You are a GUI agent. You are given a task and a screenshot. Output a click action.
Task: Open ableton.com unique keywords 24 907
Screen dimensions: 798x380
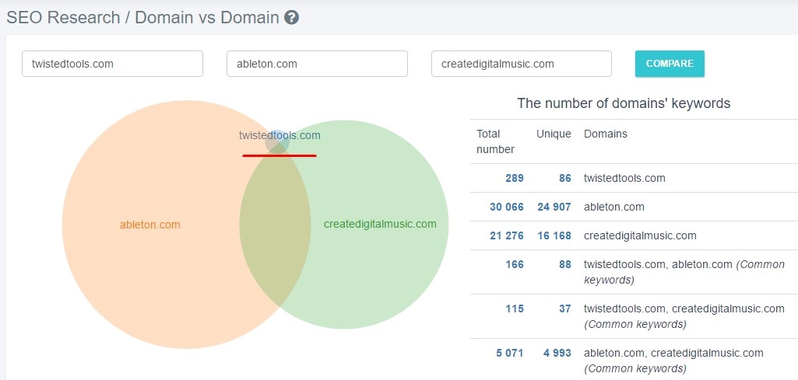click(554, 207)
